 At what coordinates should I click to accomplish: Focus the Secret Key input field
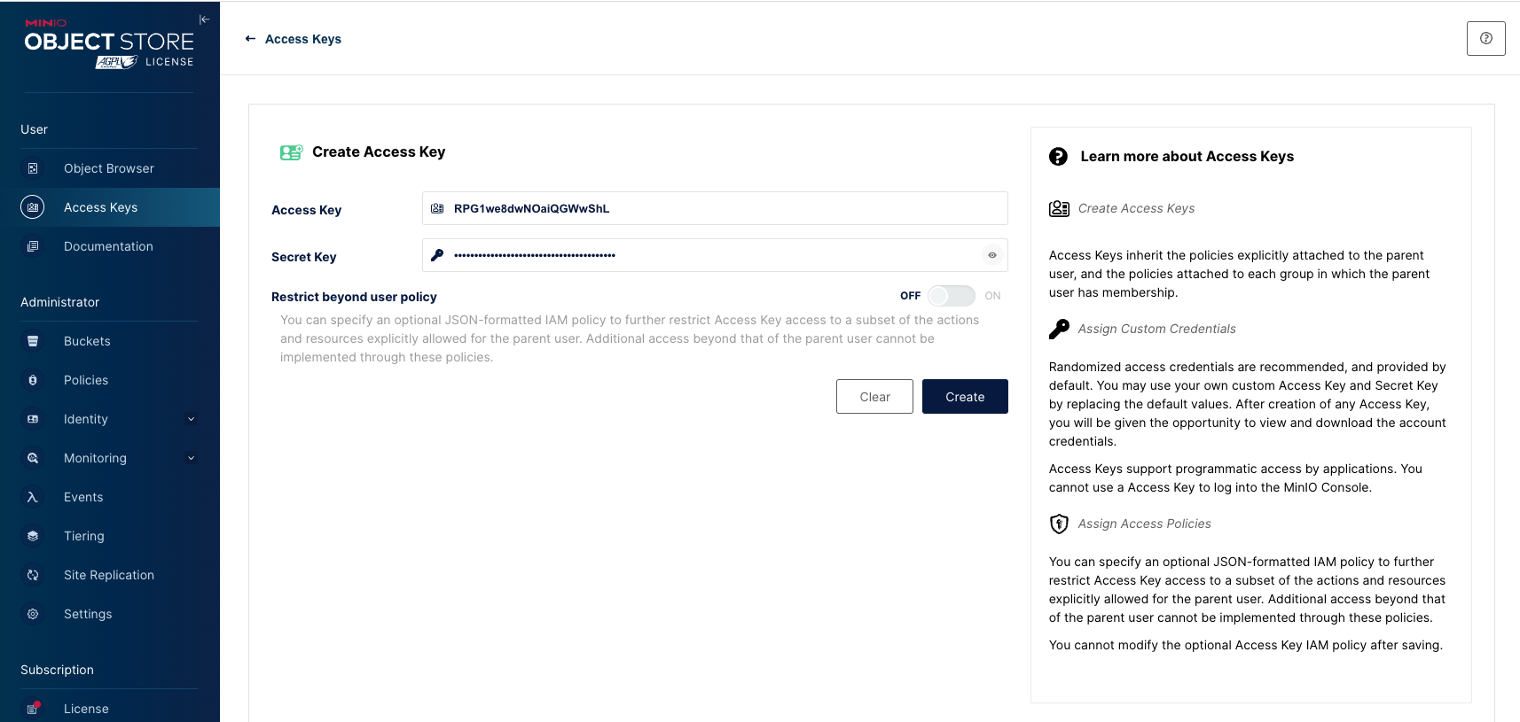click(x=709, y=255)
